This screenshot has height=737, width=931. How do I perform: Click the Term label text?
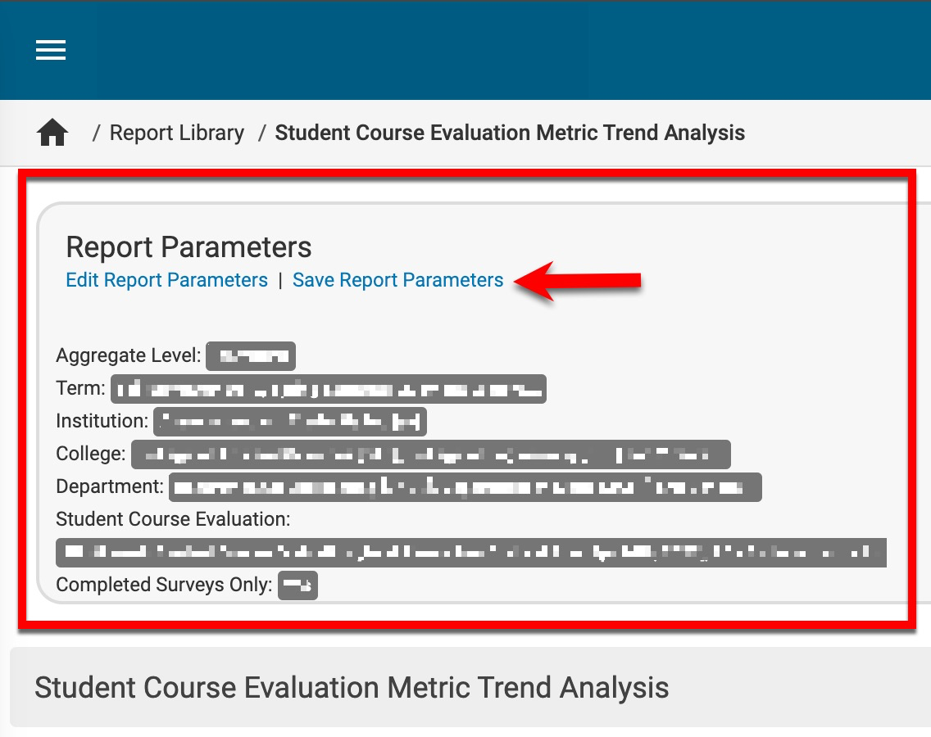click(x=80, y=388)
